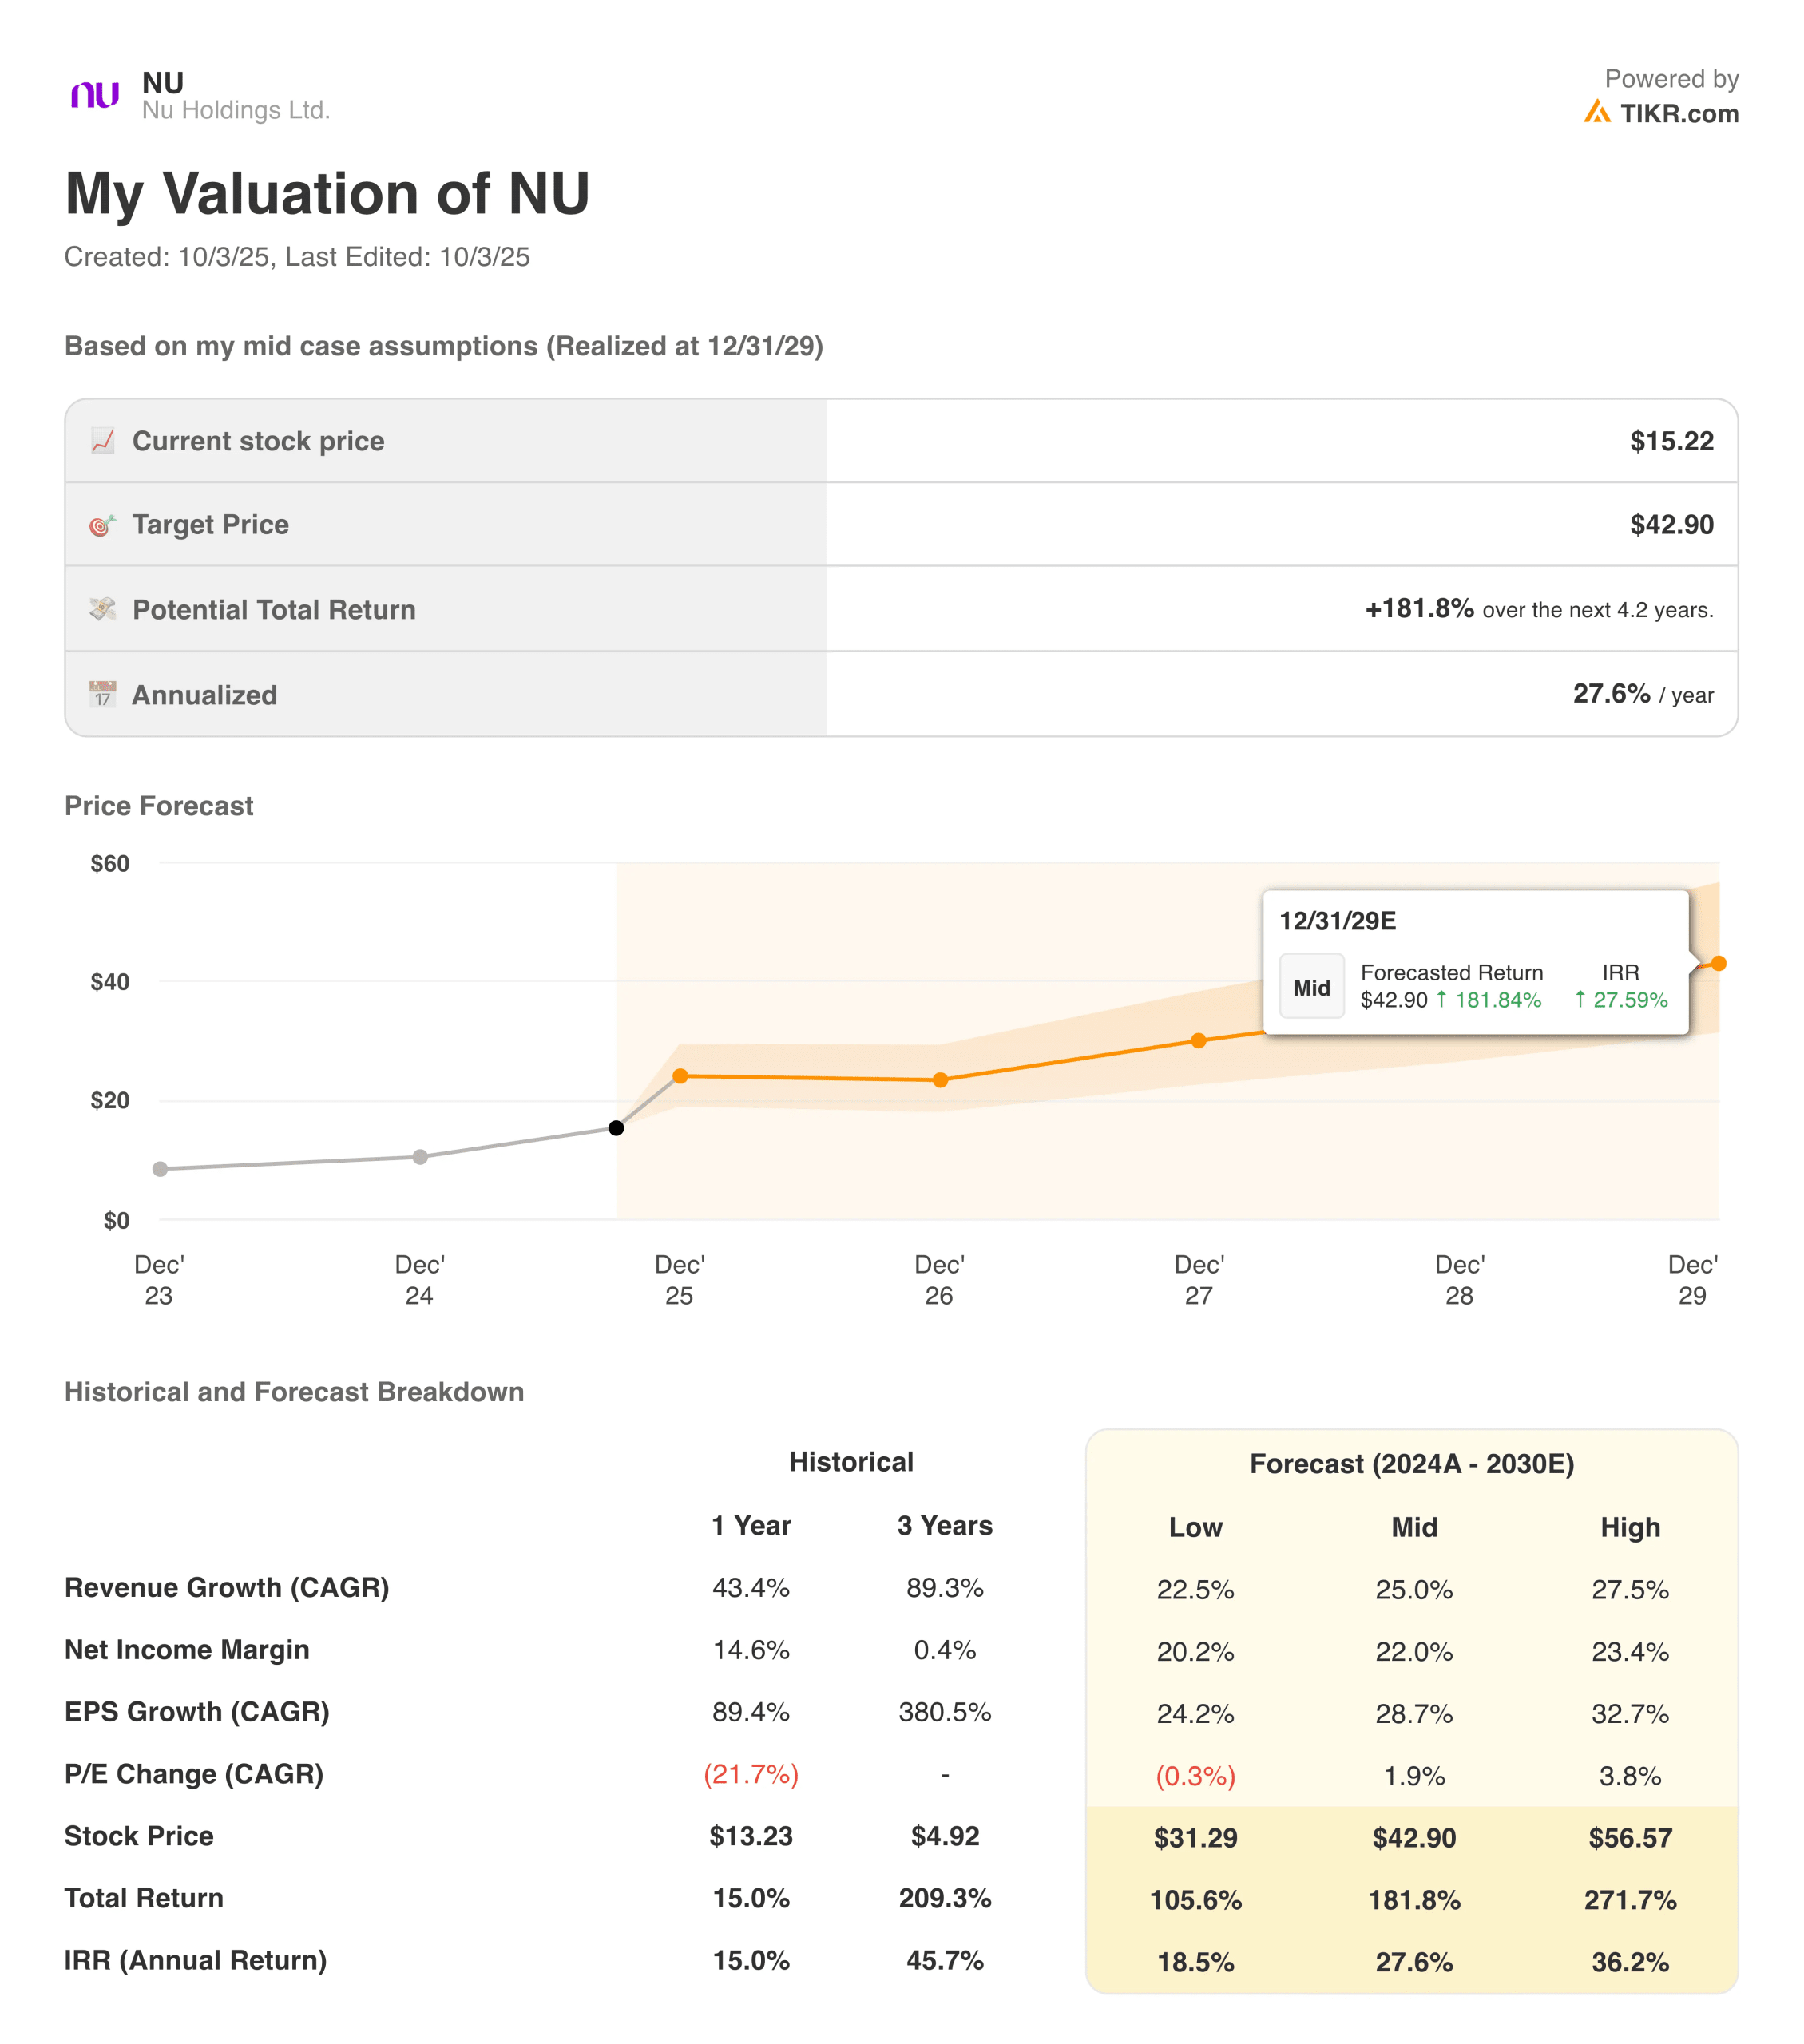Click the Mid badge in the tooltip
This screenshot has width=1804, height=2044.
point(1311,988)
